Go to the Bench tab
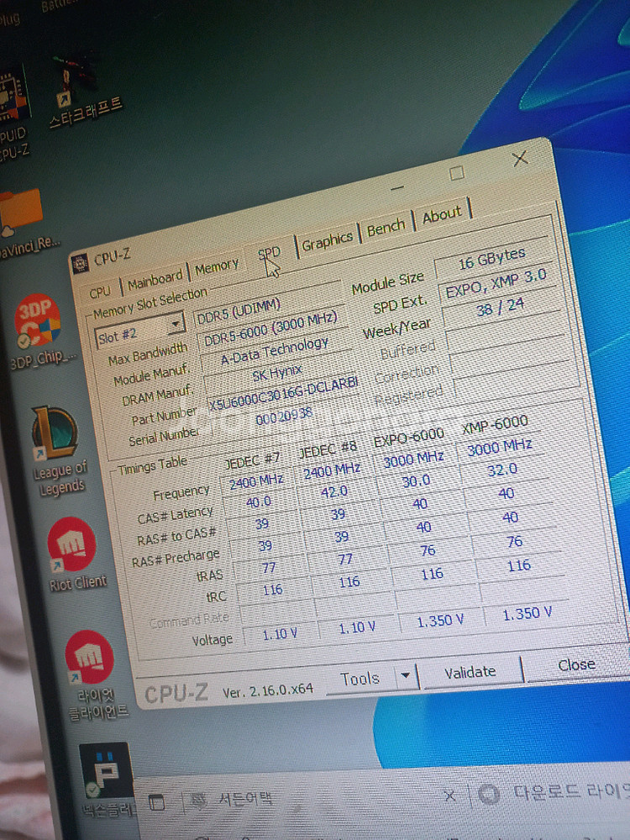 click(386, 227)
